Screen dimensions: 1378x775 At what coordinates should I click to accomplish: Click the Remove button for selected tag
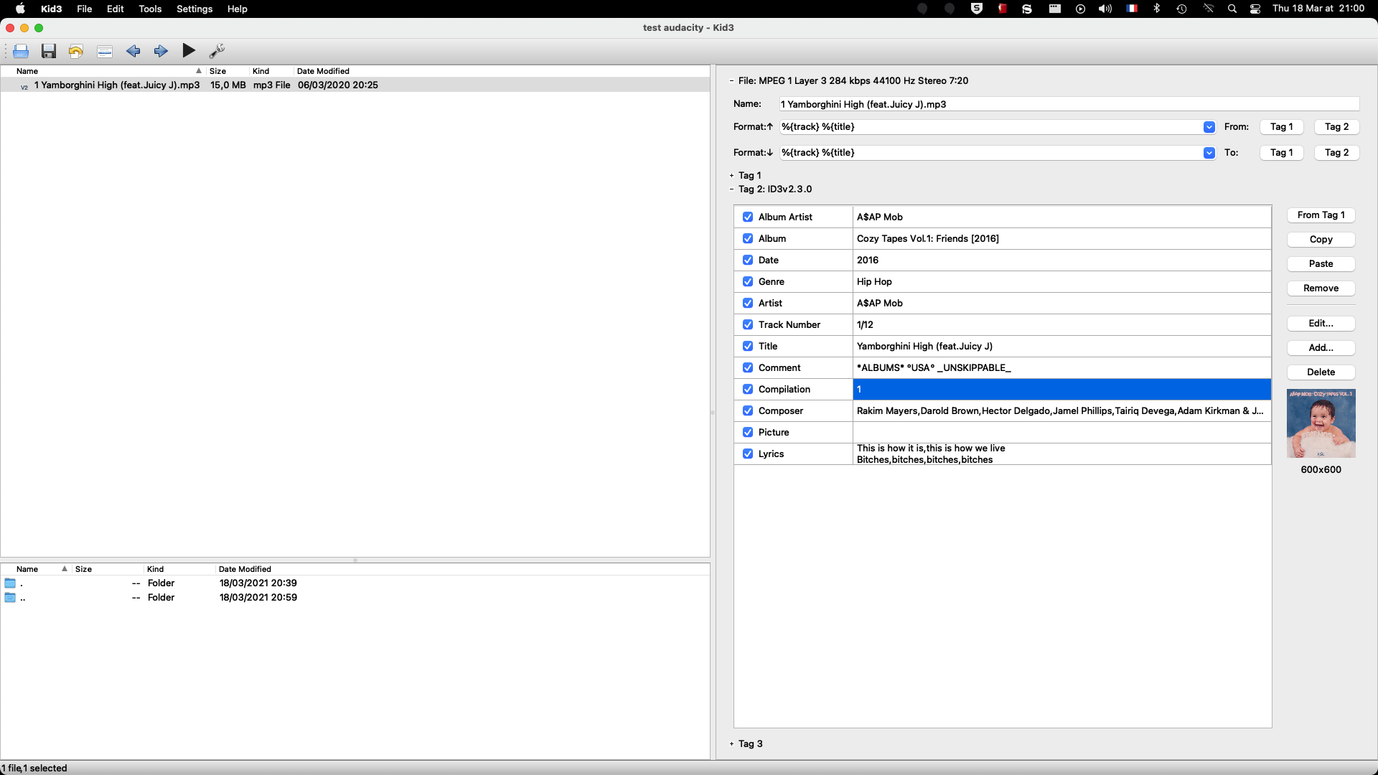coord(1321,288)
